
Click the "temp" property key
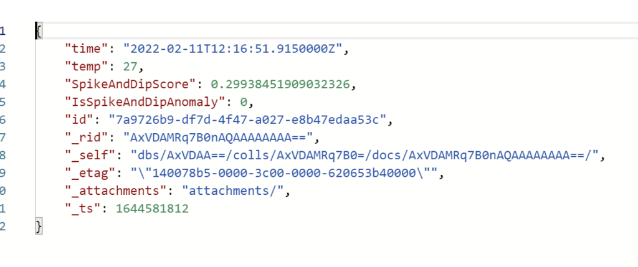[87, 67]
